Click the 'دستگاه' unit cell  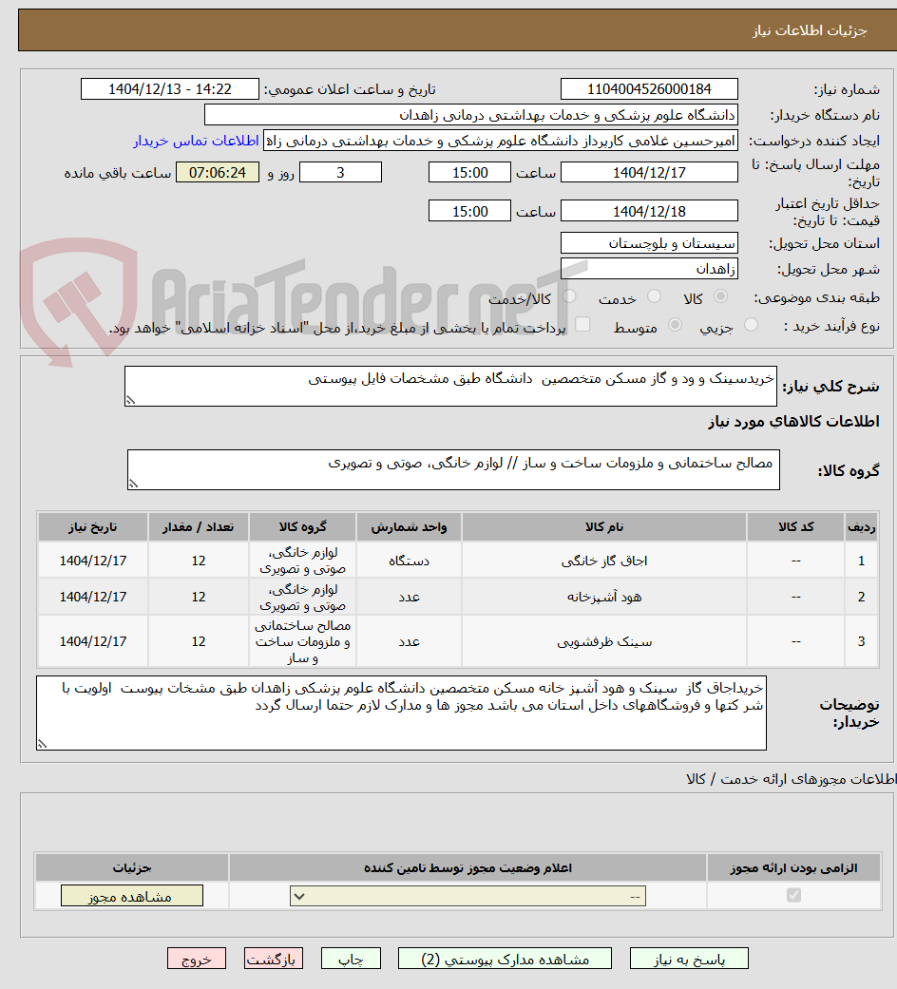coord(409,561)
